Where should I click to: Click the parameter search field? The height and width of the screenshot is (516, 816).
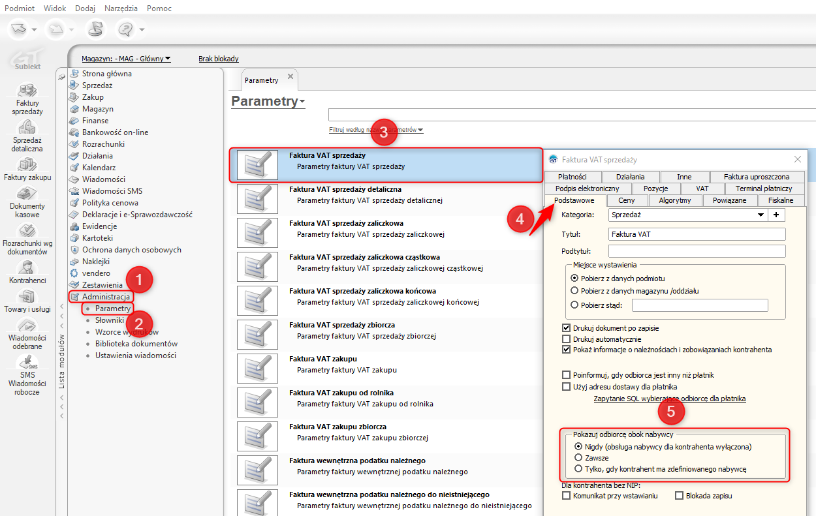tap(572, 115)
